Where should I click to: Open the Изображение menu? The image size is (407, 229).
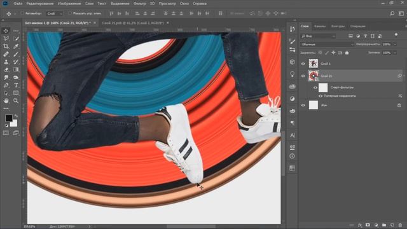(x=69, y=4)
